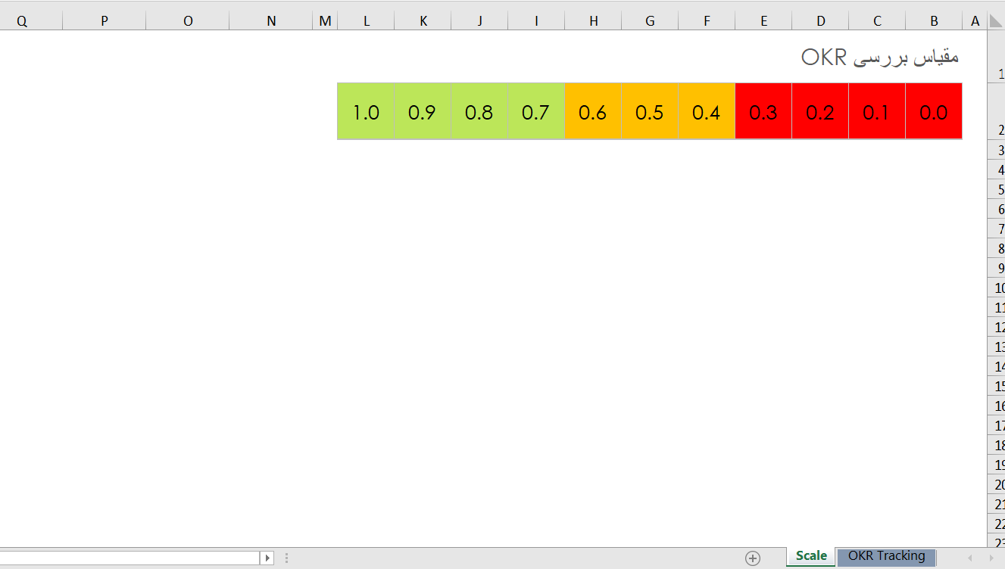Select row 8 header
Viewport: 1005px width, 569px height.
click(x=997, y=249)
